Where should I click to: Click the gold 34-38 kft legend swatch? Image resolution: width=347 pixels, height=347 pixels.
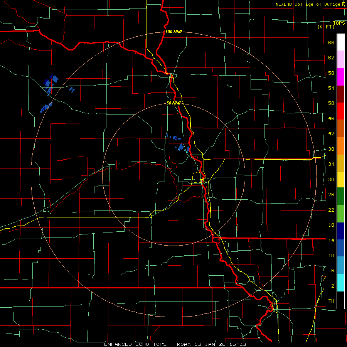pyautogui.click(x=340, y=163)
